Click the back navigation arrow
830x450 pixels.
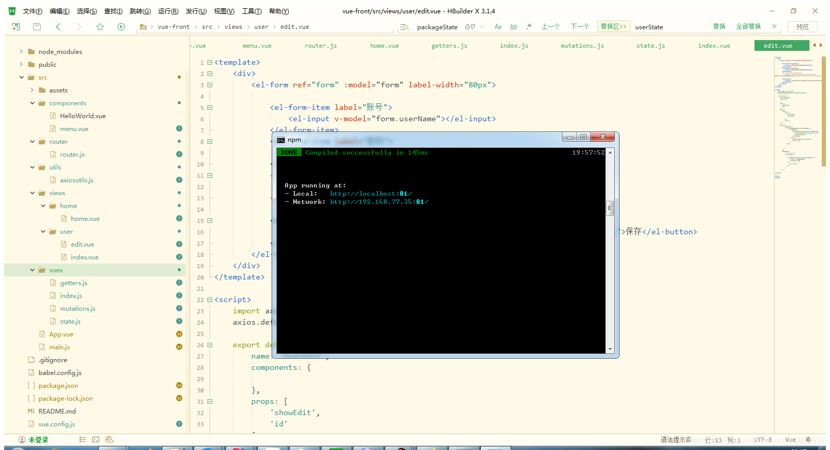click(x=58, y=27)
